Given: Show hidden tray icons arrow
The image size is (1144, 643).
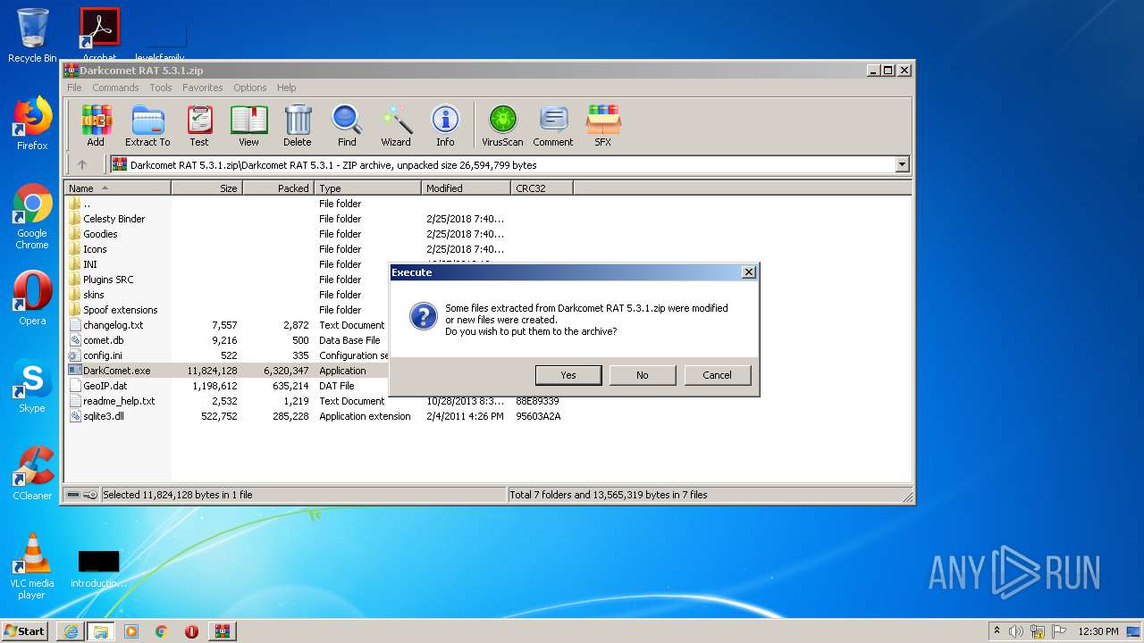Looking at the screenshot, I should tap(997, 631).
